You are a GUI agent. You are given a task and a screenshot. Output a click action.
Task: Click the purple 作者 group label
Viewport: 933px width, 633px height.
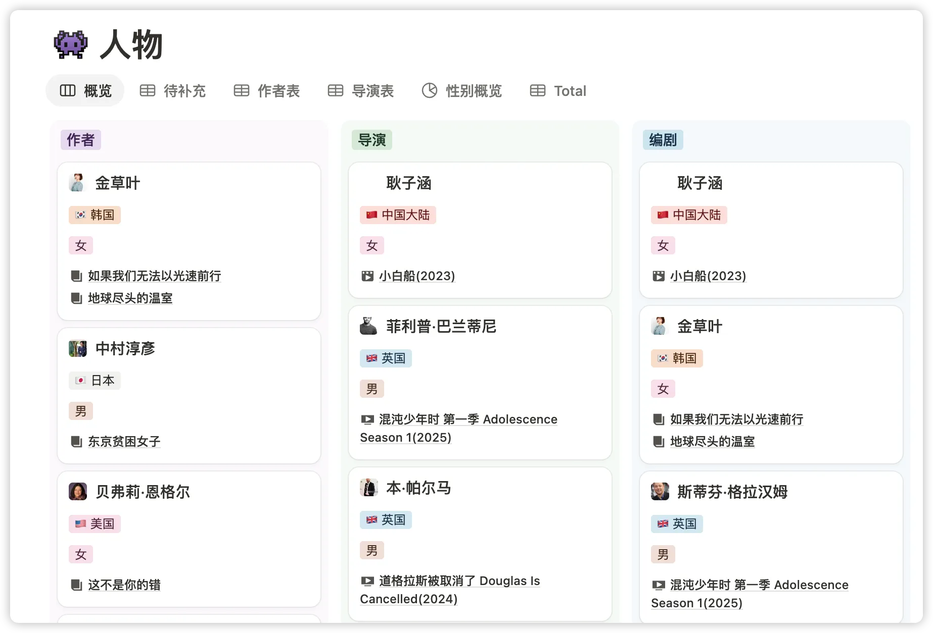(81, 140)
